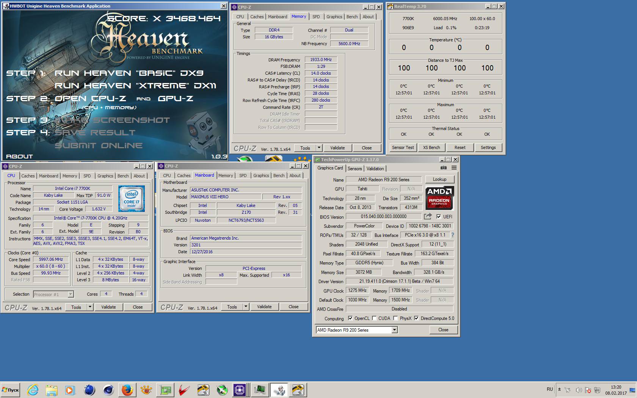Open the AMD Radeon R9 200 Series card dropdown
The width and height of the screenshot is (637, 398).
coord(394,330)
